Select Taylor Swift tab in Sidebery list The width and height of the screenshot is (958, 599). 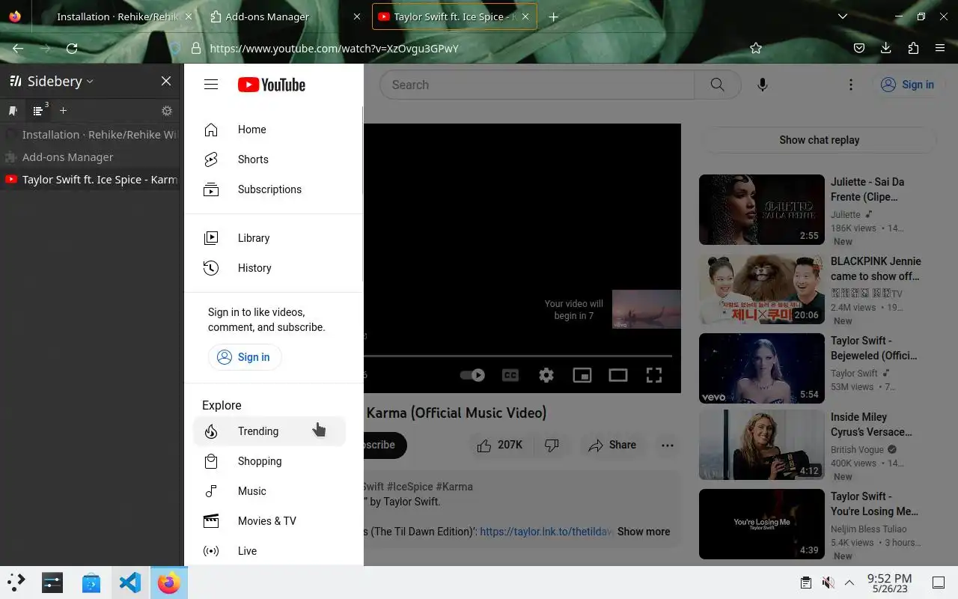pos(91,180)
